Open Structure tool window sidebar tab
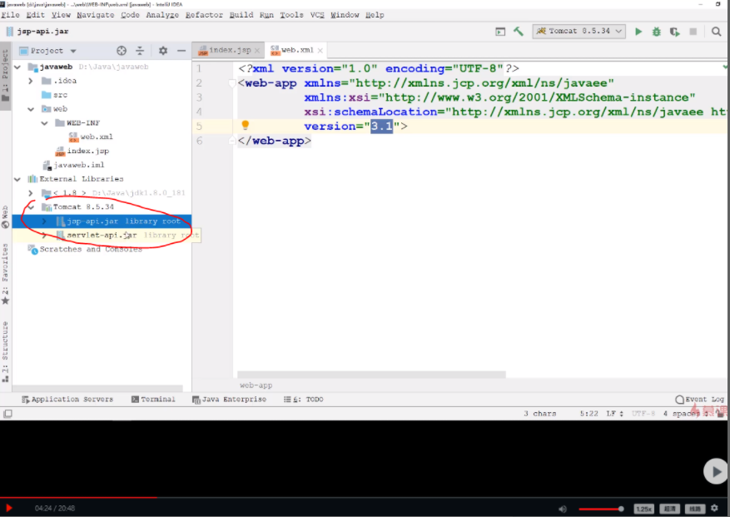The image size is (730, 517). (5, 351)
